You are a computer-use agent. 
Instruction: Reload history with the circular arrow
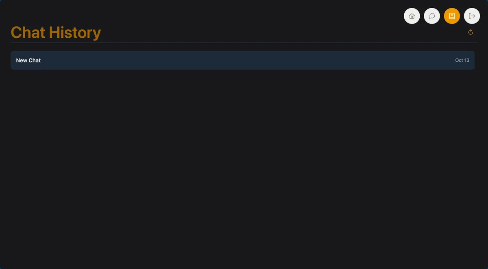pos(471,32)
